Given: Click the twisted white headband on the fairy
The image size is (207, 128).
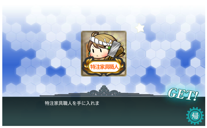Looking at the screenshot, I should click(x=101, y=41).
